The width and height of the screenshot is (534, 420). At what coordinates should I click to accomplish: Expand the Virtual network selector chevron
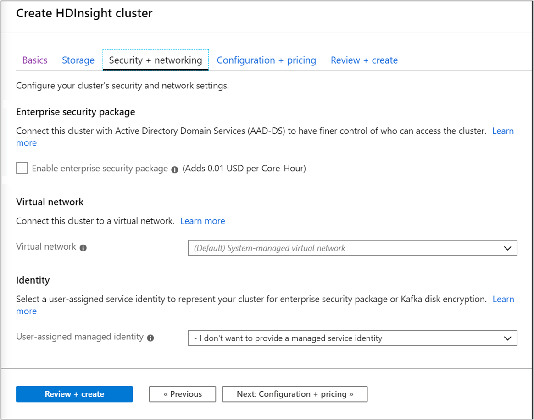coord(507,248)
